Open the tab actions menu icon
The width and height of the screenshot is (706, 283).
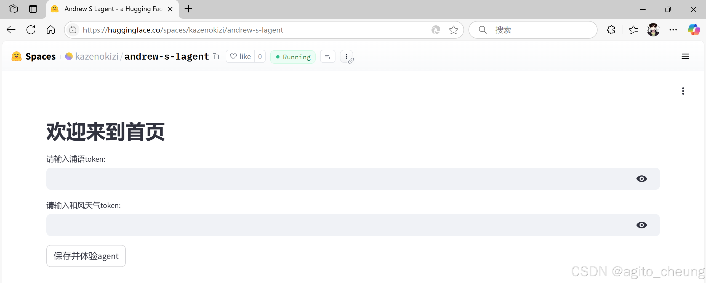[33, 9]
